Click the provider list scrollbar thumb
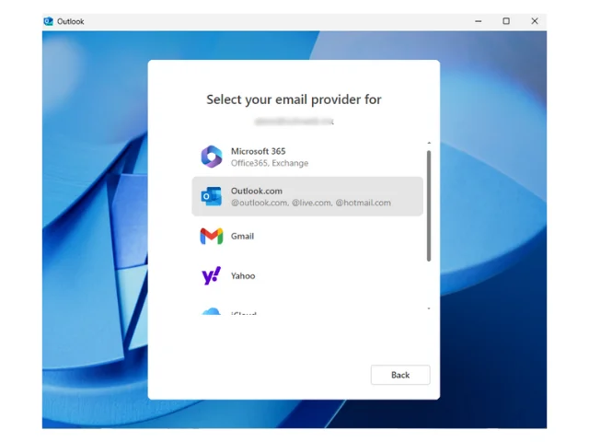The image size is (589, 442). [x=429, y=206]
